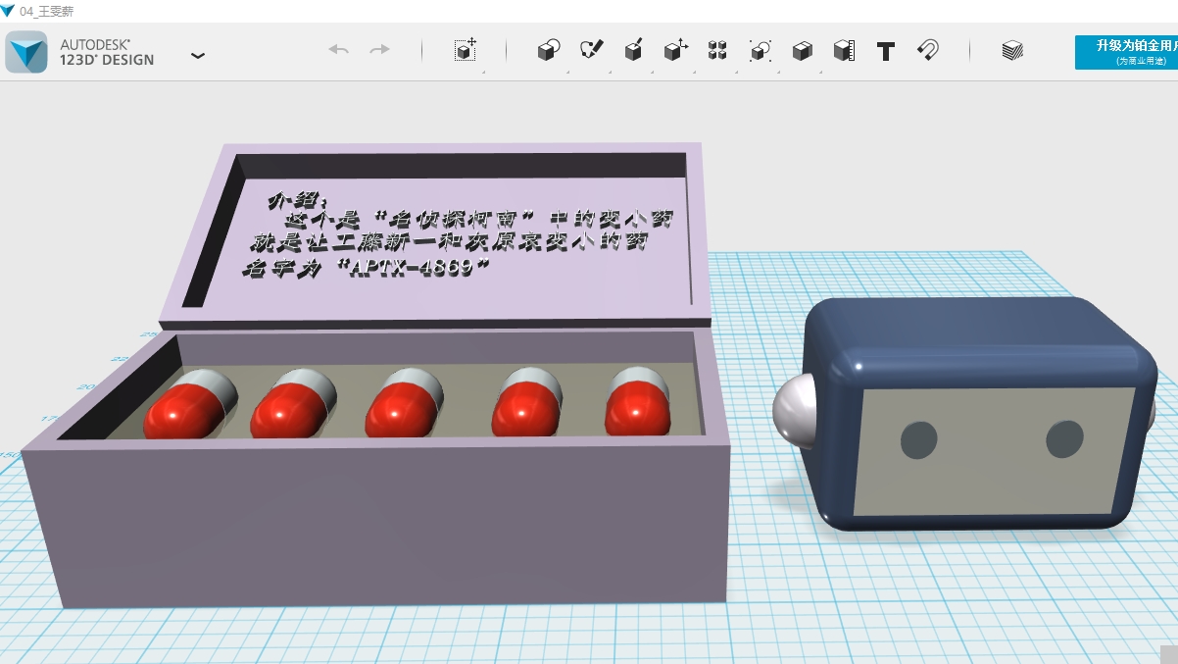The image size is (1178, 664).
Task: Select the left dark circle on the gray panel
Action: (919, 440)
